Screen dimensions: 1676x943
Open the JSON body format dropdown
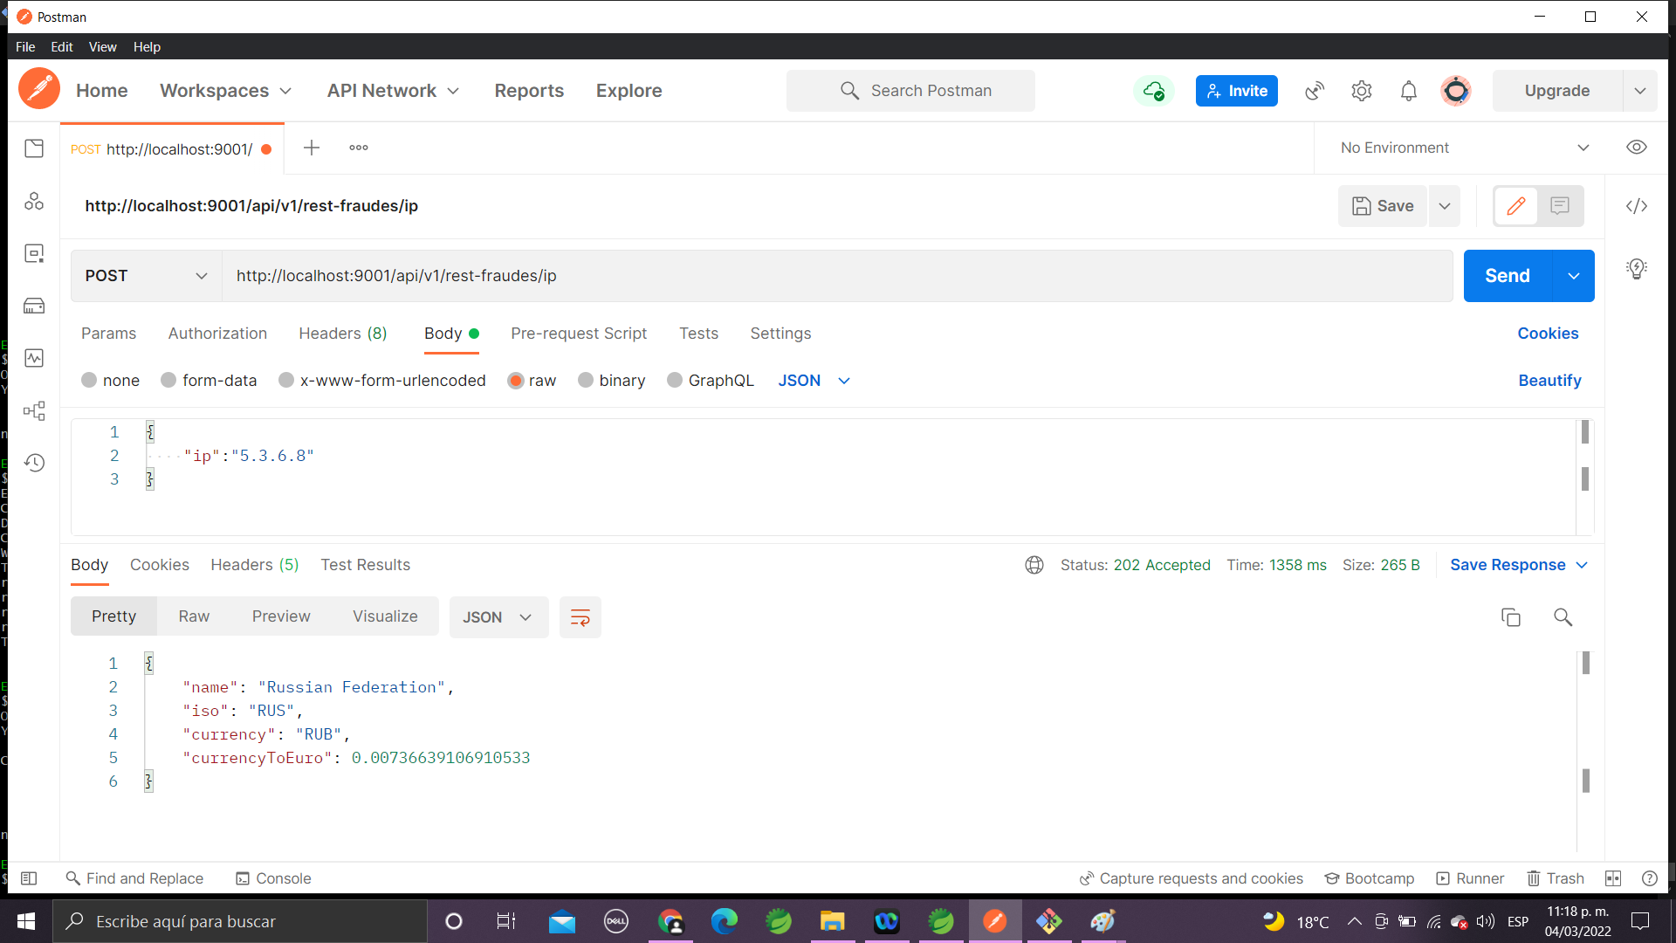814,381
